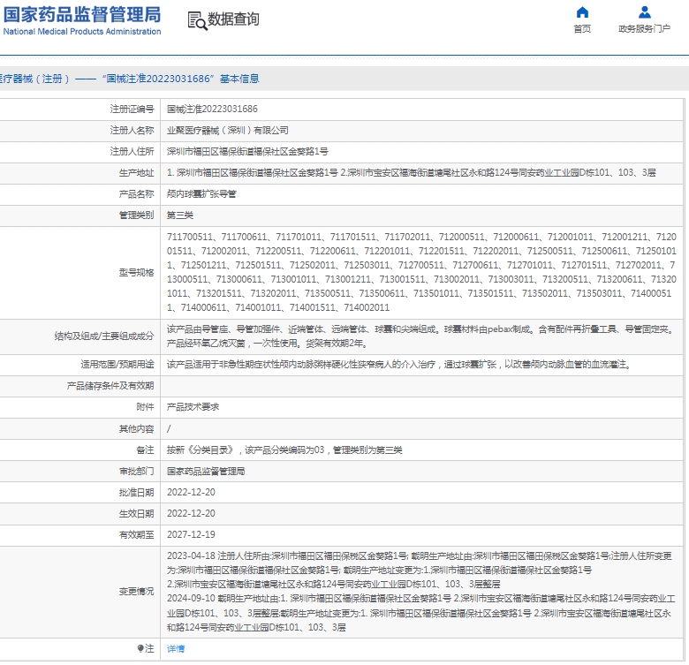Click the 附件 label
Image resolution: width=689 pixels, height=665 pixels.
(x=145, y=407)
